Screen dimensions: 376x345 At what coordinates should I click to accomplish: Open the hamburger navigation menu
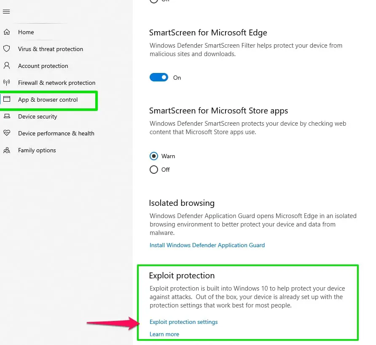(6, 11)
